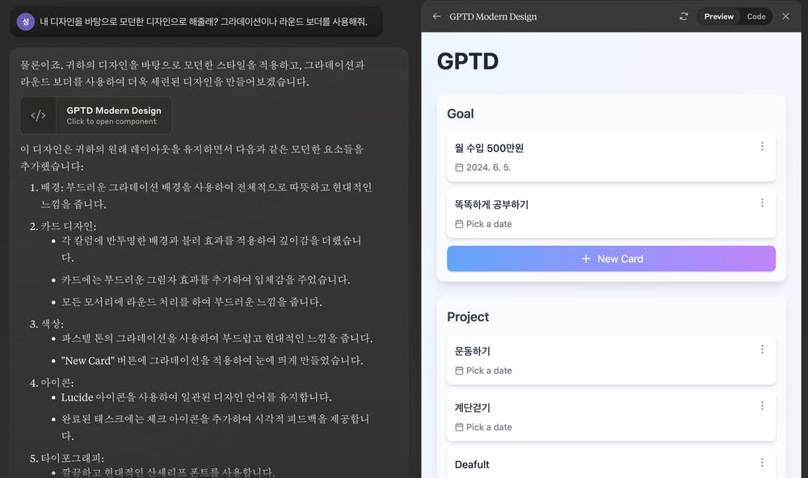The width and height of the screenshot is (808, 478).
Task: Click the 'Project' column heading
Action: pyautogui.click(x=468, y=317)
